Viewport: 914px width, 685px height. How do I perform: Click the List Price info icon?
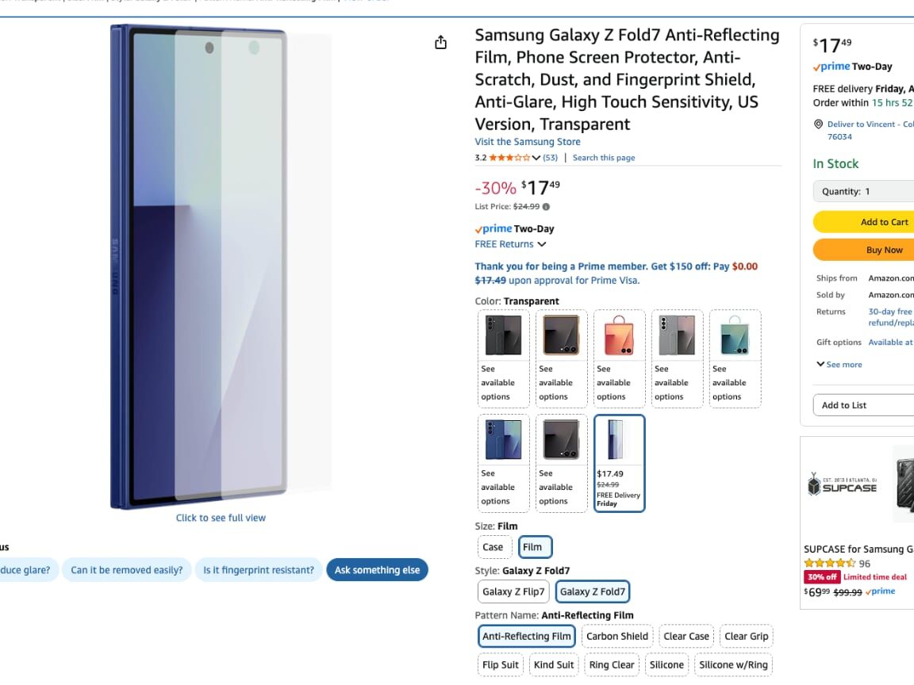click(x=546, y=207)
